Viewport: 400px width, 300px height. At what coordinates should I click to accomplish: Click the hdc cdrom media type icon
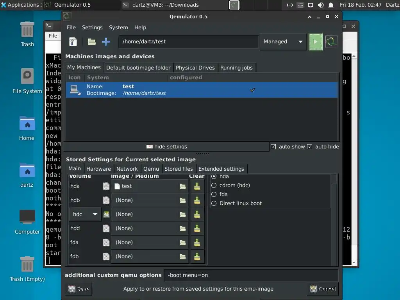point(106,214)
